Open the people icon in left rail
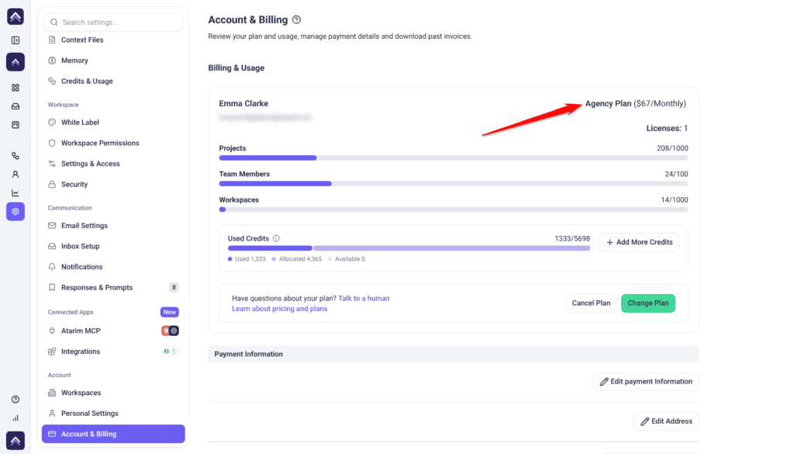This screenshot has height=454, width=794. pos(16,175)
